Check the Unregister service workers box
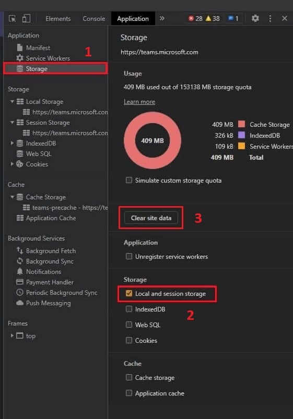The image size is (293, 419). point(129,256)
